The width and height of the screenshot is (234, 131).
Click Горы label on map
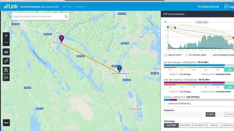click(140, 37)
